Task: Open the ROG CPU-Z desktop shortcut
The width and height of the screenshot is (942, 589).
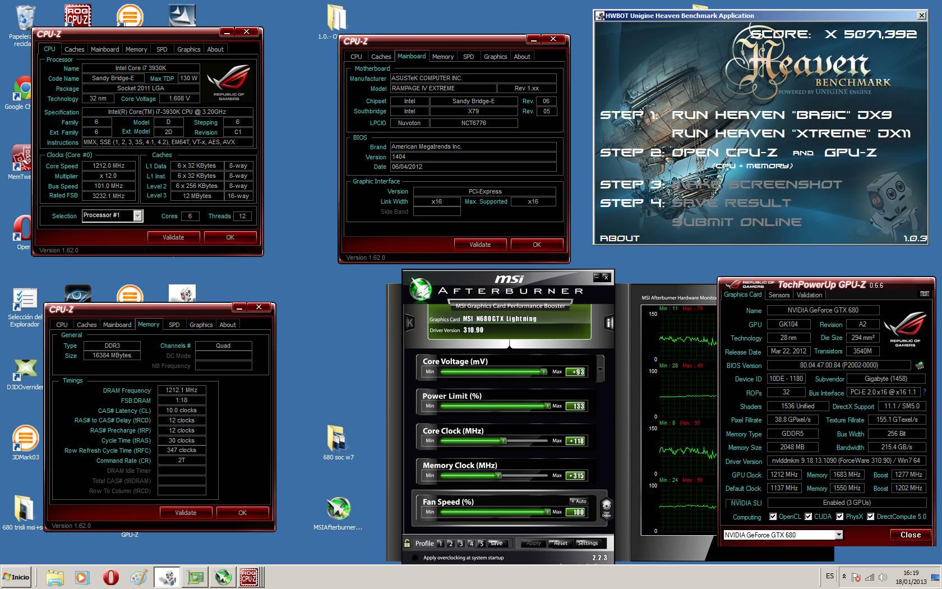Action: tap(77, 16)
